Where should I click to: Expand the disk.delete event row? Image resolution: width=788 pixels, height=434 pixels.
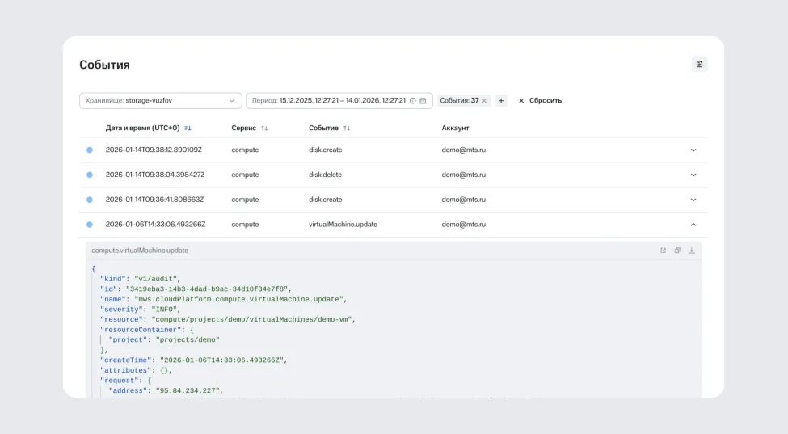point(693,175)
